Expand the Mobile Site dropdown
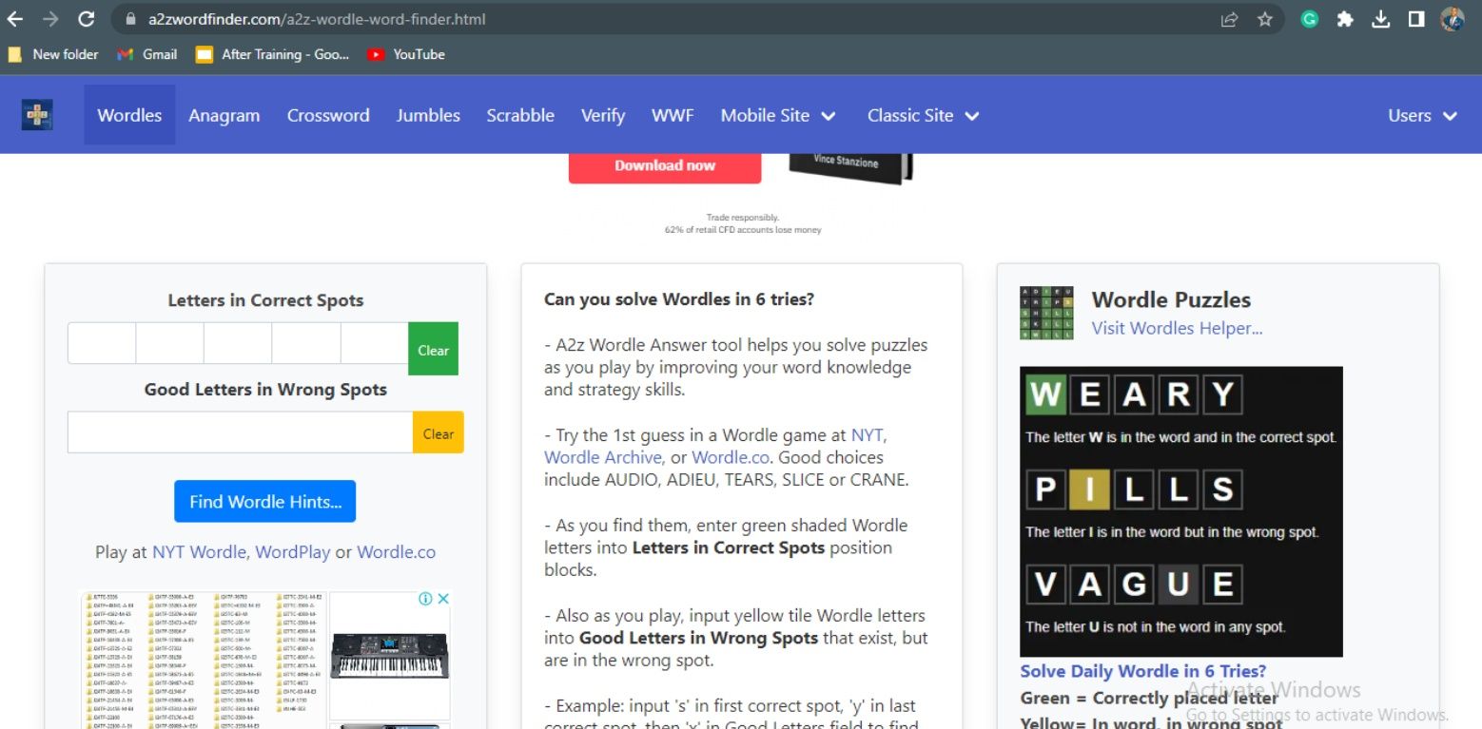The image size is (1482, 729). [778, 115]
